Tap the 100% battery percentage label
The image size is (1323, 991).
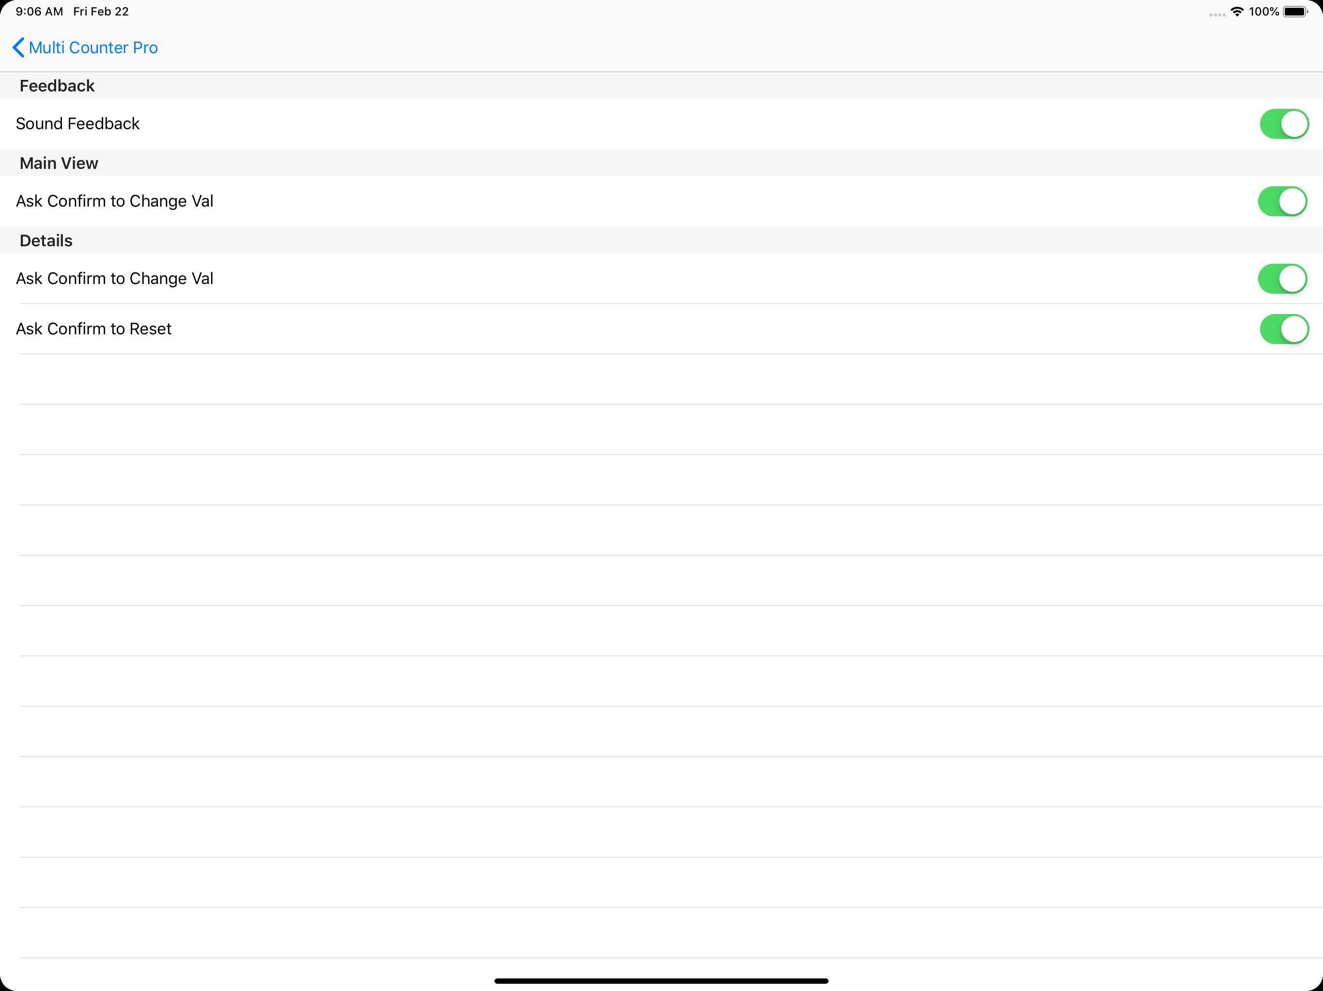1264,11
